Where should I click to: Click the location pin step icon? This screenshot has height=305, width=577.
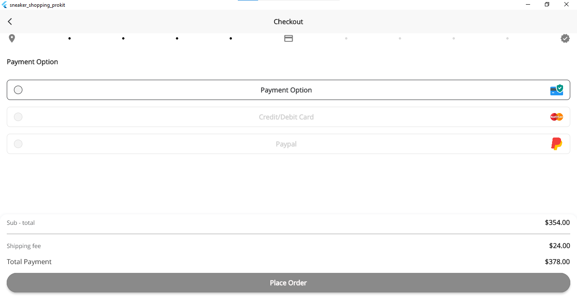(x=11, y=38)
